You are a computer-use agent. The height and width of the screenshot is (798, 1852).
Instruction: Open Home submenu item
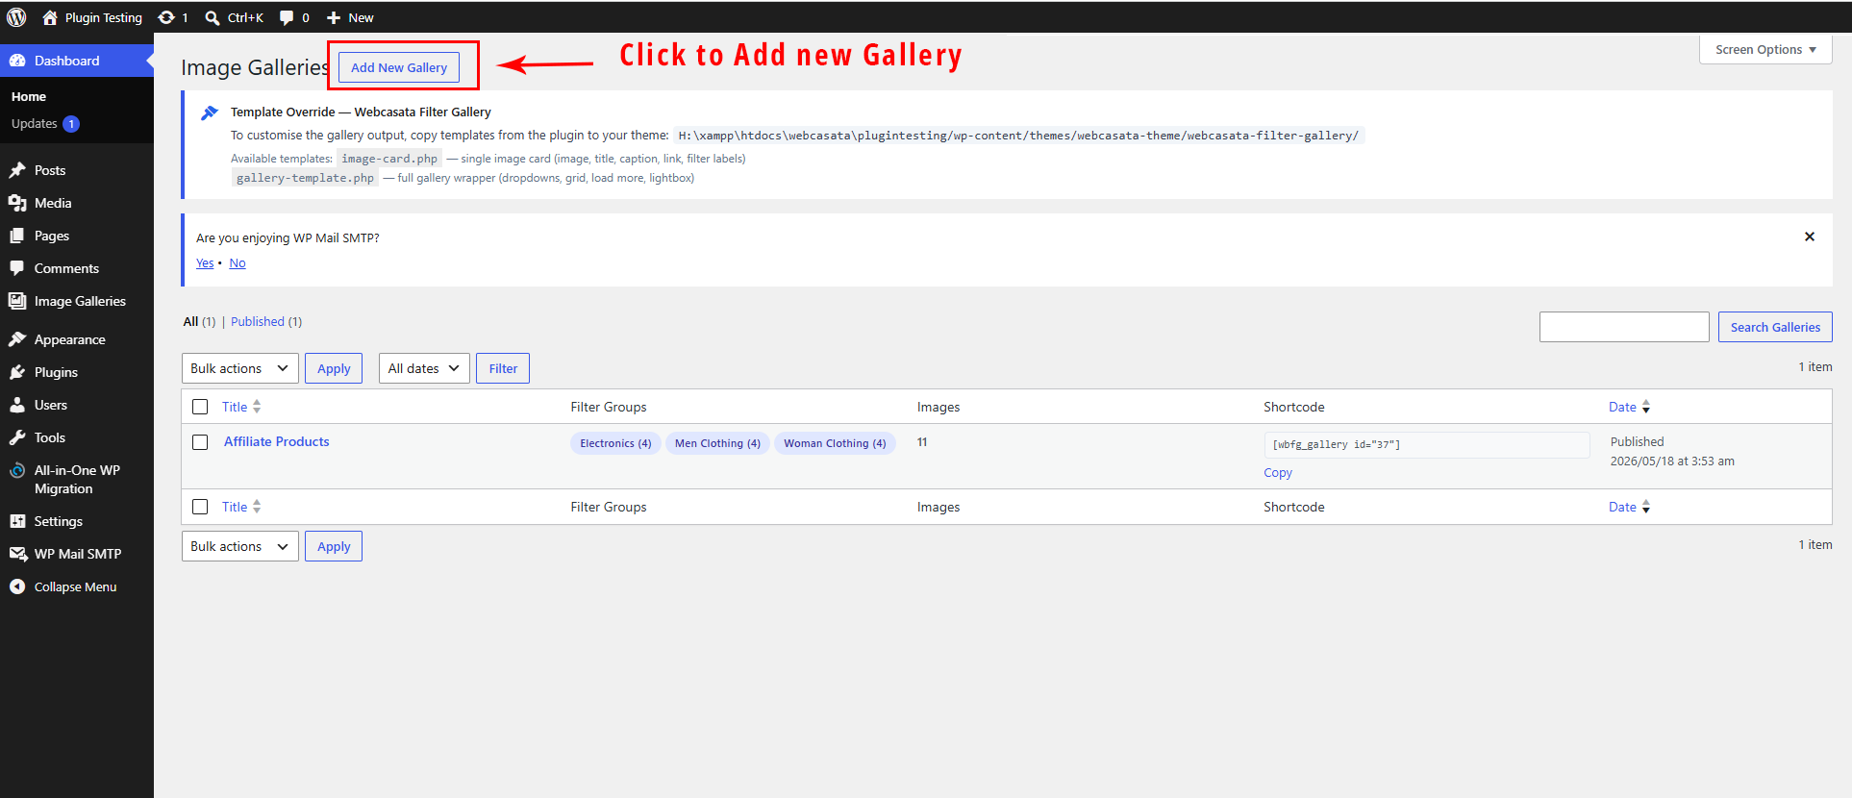pos(29,96)
